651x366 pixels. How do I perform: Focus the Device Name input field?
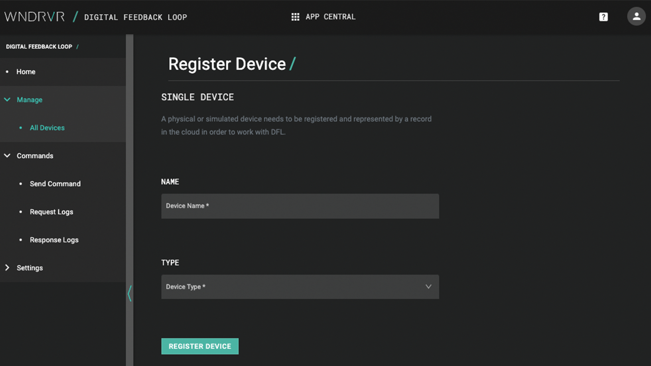coord(300,206)
